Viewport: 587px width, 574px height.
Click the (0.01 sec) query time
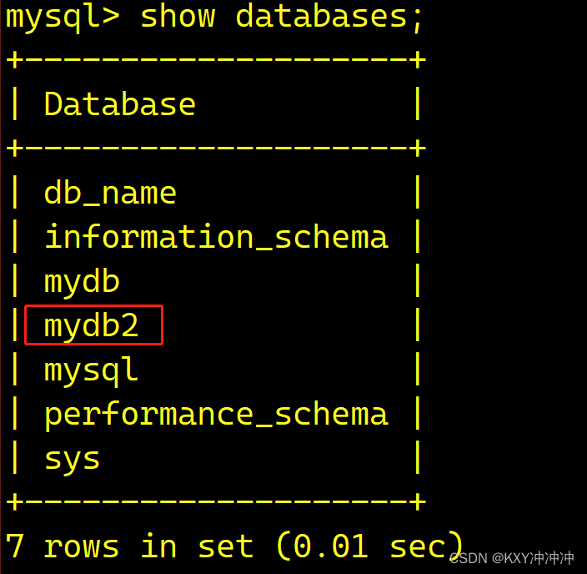coord(369,547)
